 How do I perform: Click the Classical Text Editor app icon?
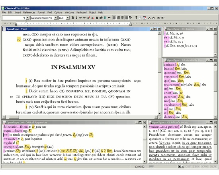[x=3, y=8]
